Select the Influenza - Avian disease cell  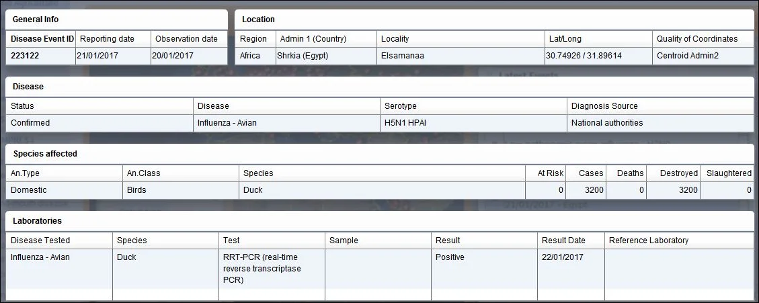point(286,123)
